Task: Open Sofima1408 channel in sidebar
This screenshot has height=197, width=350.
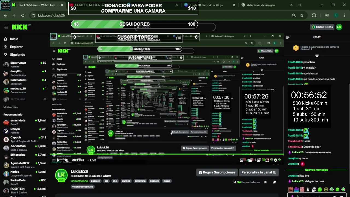Action: click(x=25, y=82)
